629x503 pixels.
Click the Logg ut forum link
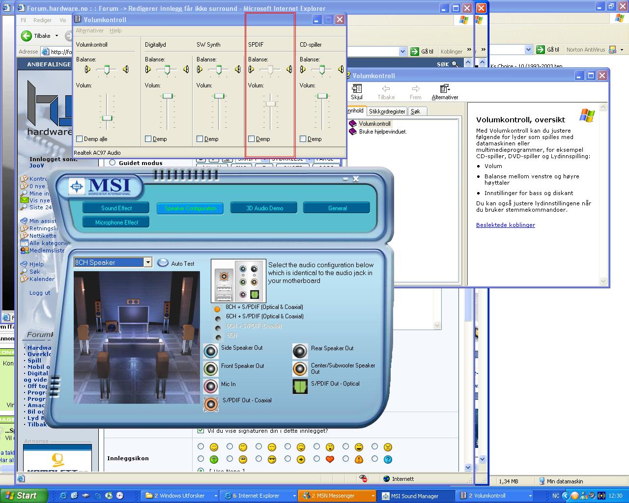coord(40,293)
